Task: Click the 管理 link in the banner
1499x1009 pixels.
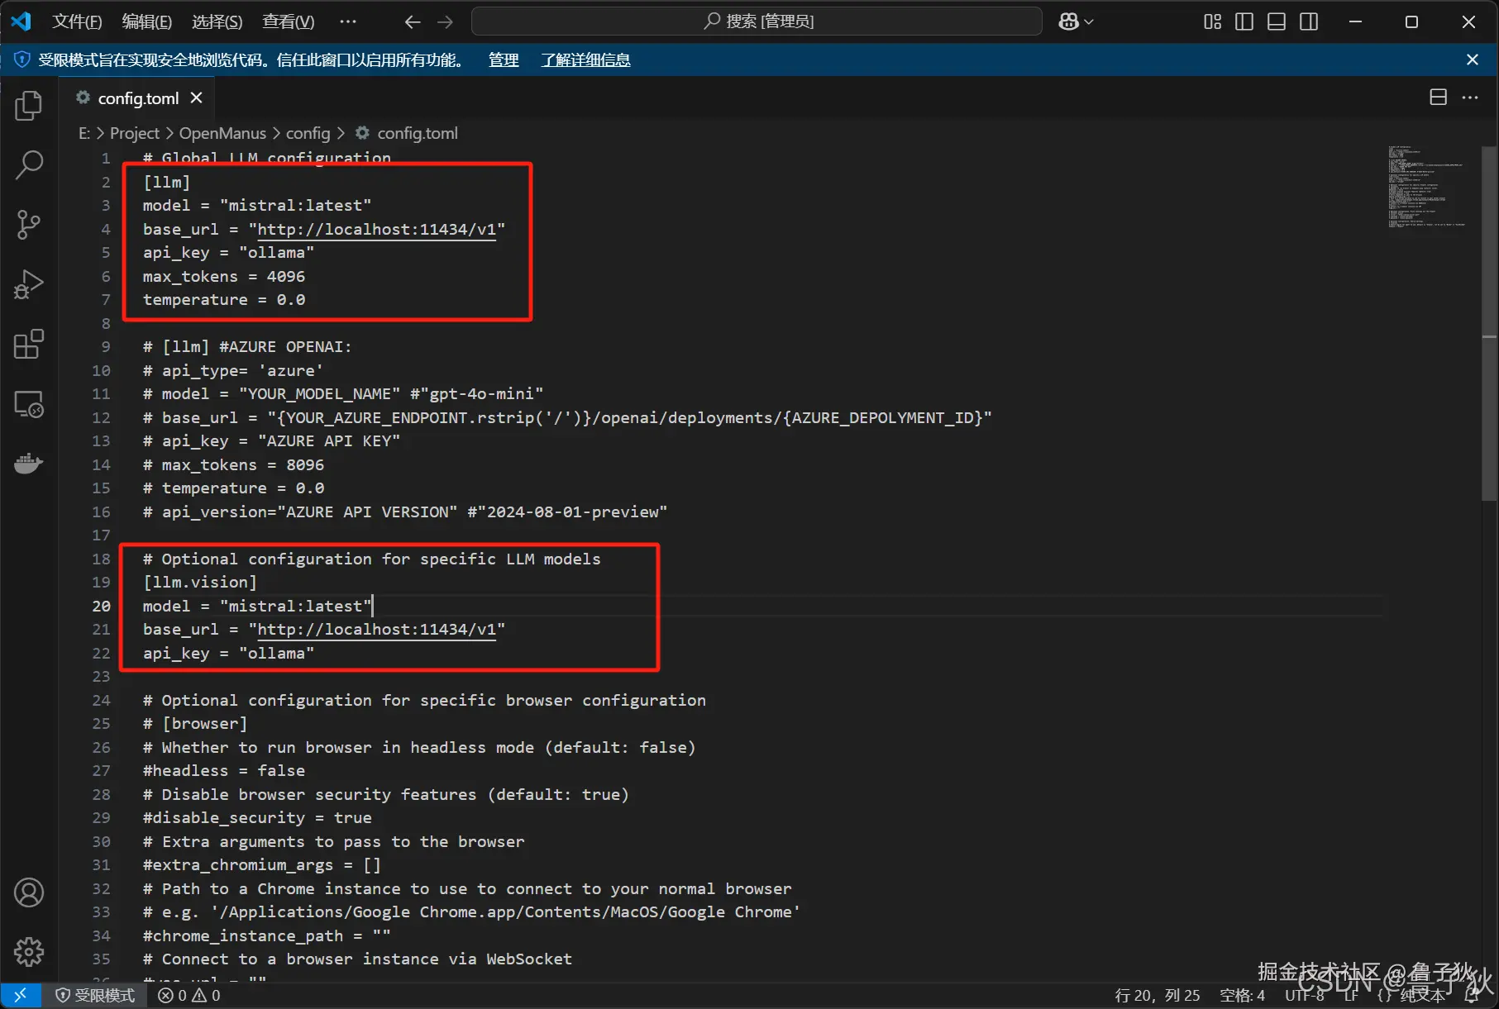Action: point(504,59)
